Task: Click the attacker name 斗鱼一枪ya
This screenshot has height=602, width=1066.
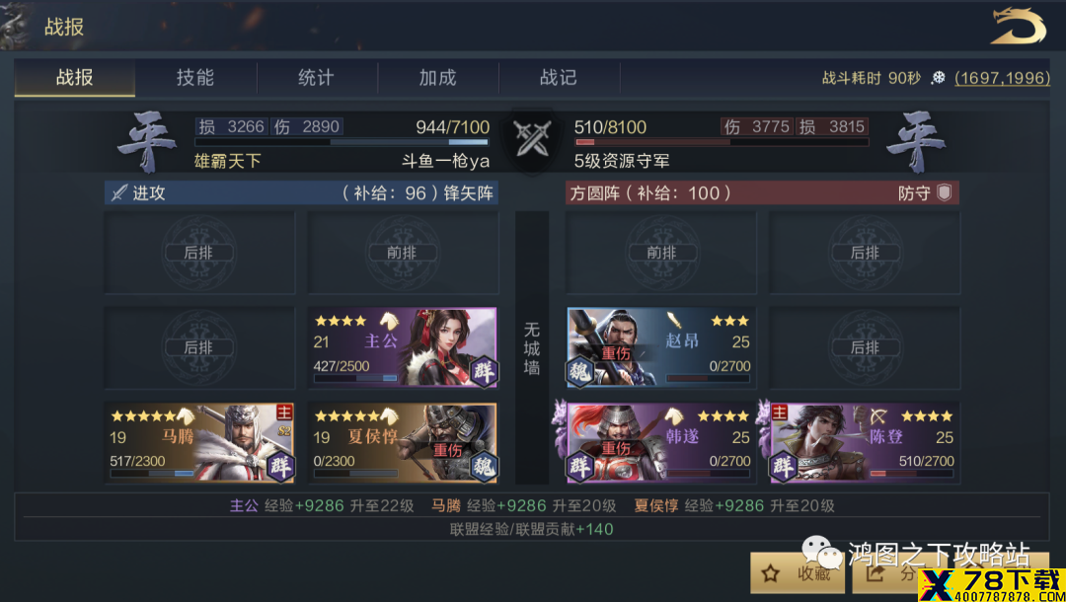Action: (x=445, y=162)
